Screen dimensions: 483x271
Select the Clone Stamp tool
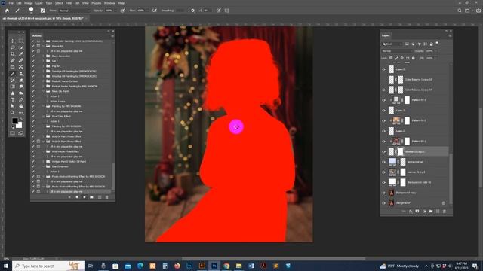21,74
